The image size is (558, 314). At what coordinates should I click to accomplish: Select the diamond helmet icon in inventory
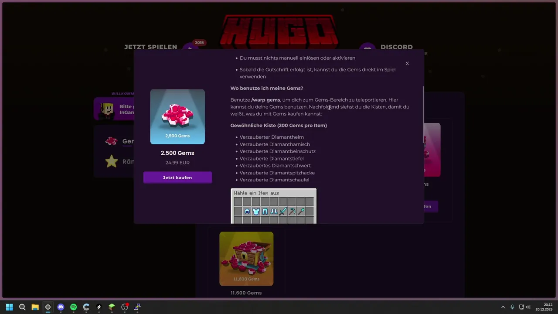point(247,212)
